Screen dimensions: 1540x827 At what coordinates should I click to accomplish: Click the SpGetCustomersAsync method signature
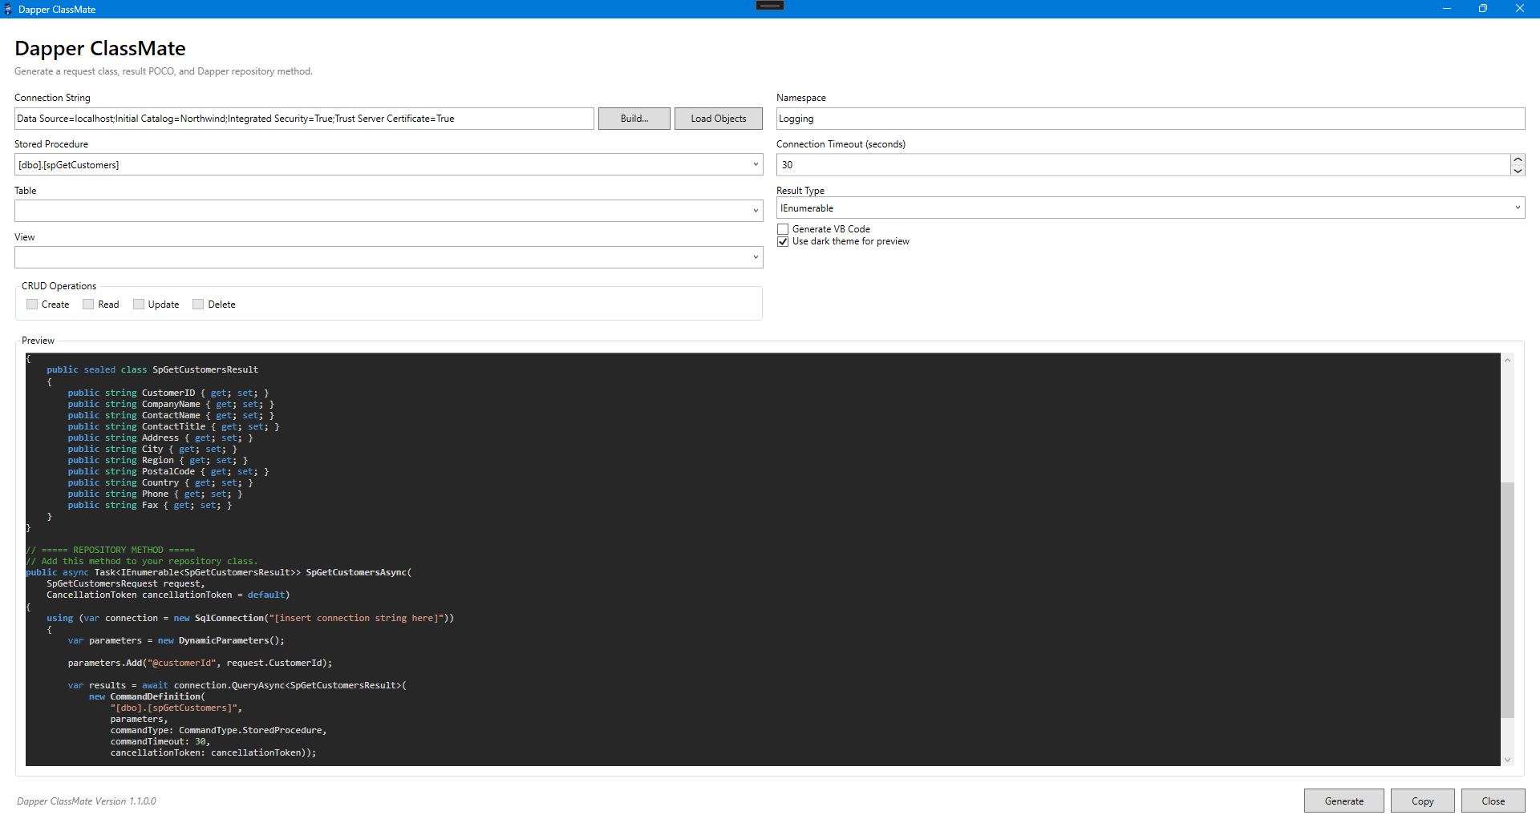pos(218,572)
